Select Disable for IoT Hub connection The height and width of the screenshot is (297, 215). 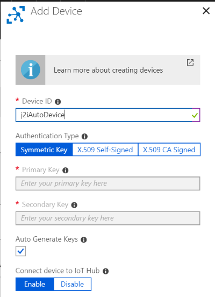[x=73, y=284]
